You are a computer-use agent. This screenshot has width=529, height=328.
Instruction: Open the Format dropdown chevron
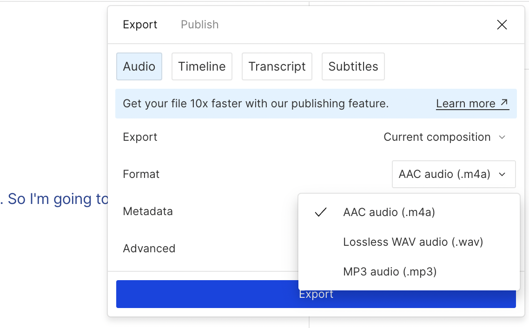click(x=502, y=174)
